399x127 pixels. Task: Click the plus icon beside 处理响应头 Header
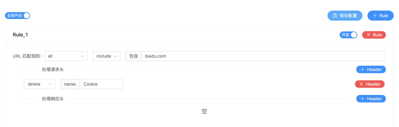(363, 99)
